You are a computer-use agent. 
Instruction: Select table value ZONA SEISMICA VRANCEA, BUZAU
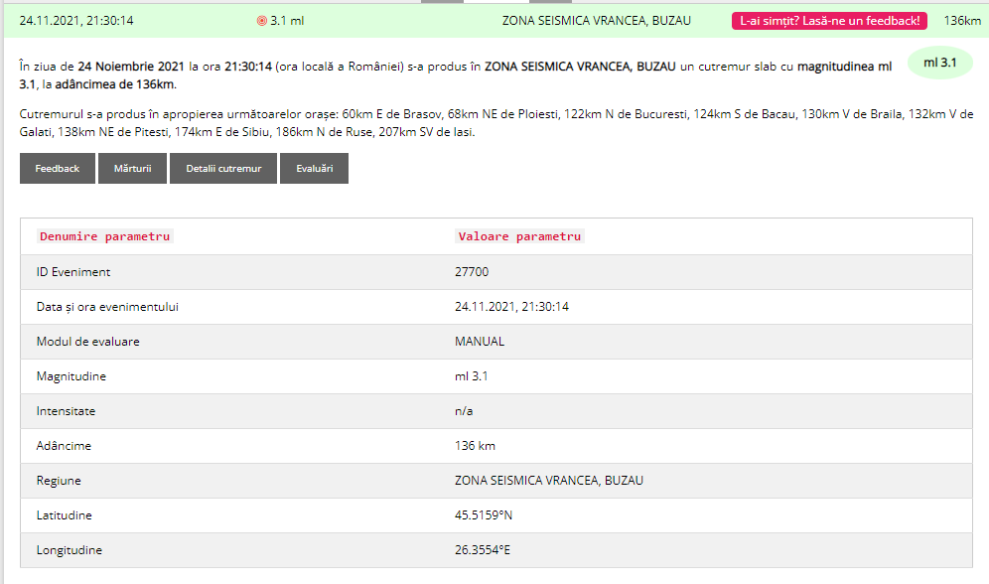(x=549, y=481)
